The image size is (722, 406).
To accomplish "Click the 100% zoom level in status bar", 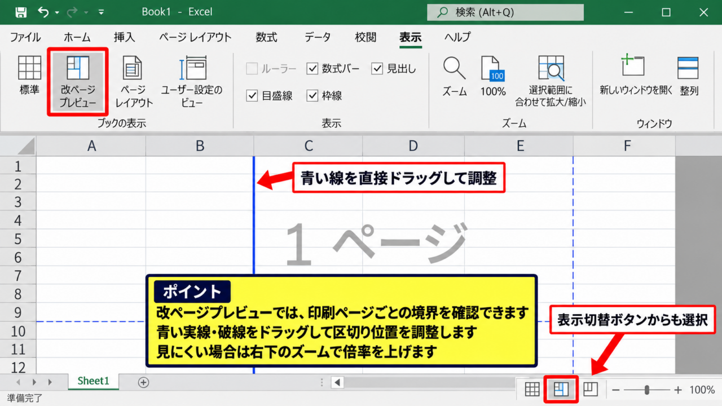I will pos(702,390).
